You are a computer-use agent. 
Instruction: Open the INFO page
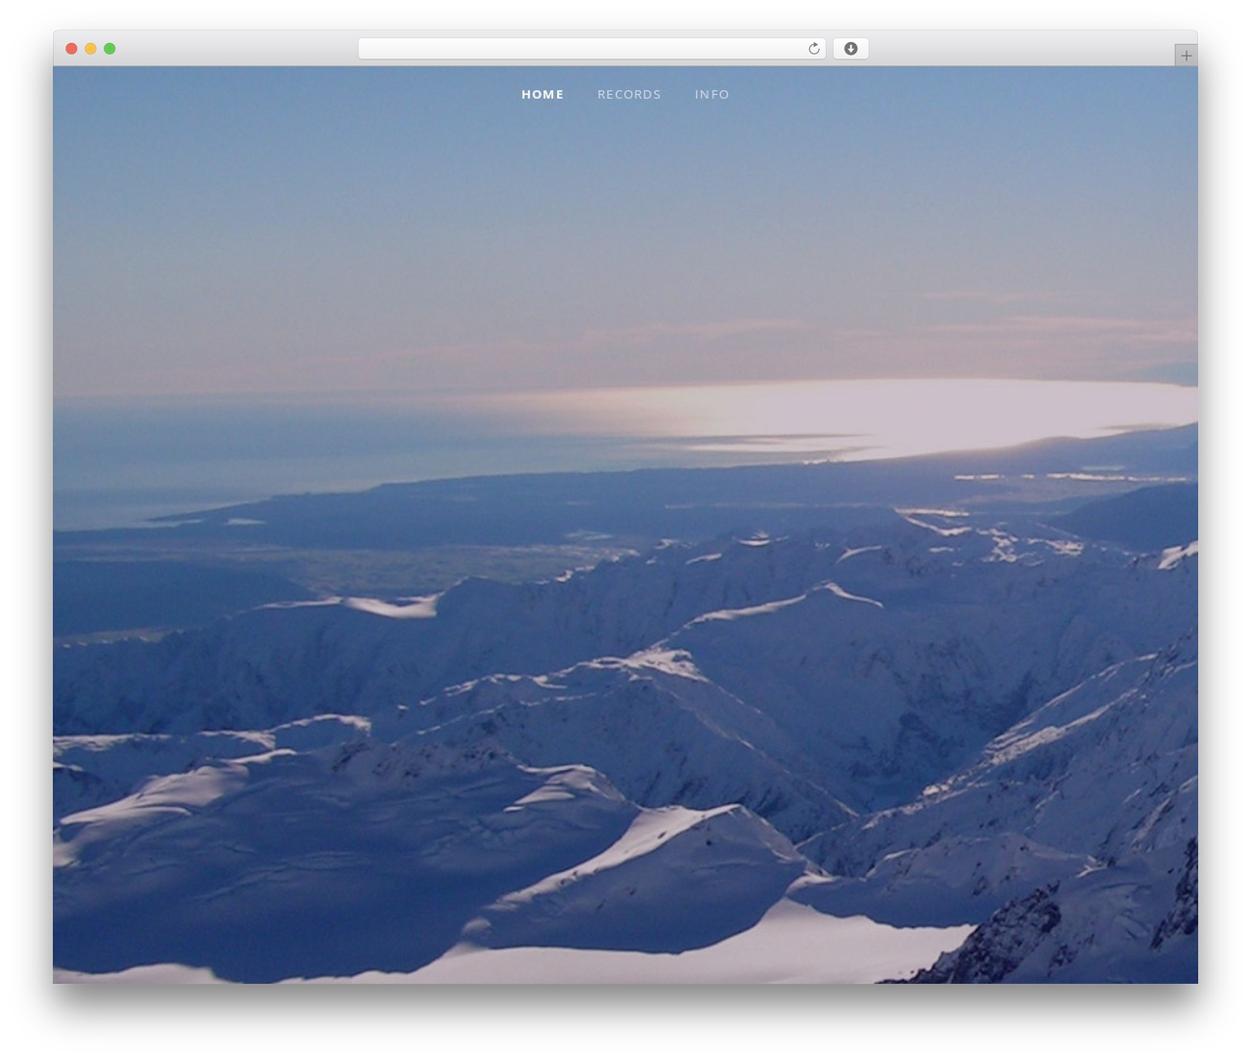(x=712, y=95)
